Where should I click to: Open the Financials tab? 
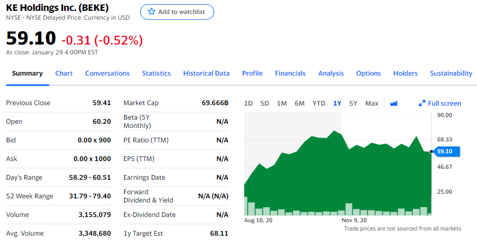pyautogui.click(x=290, y=74)
